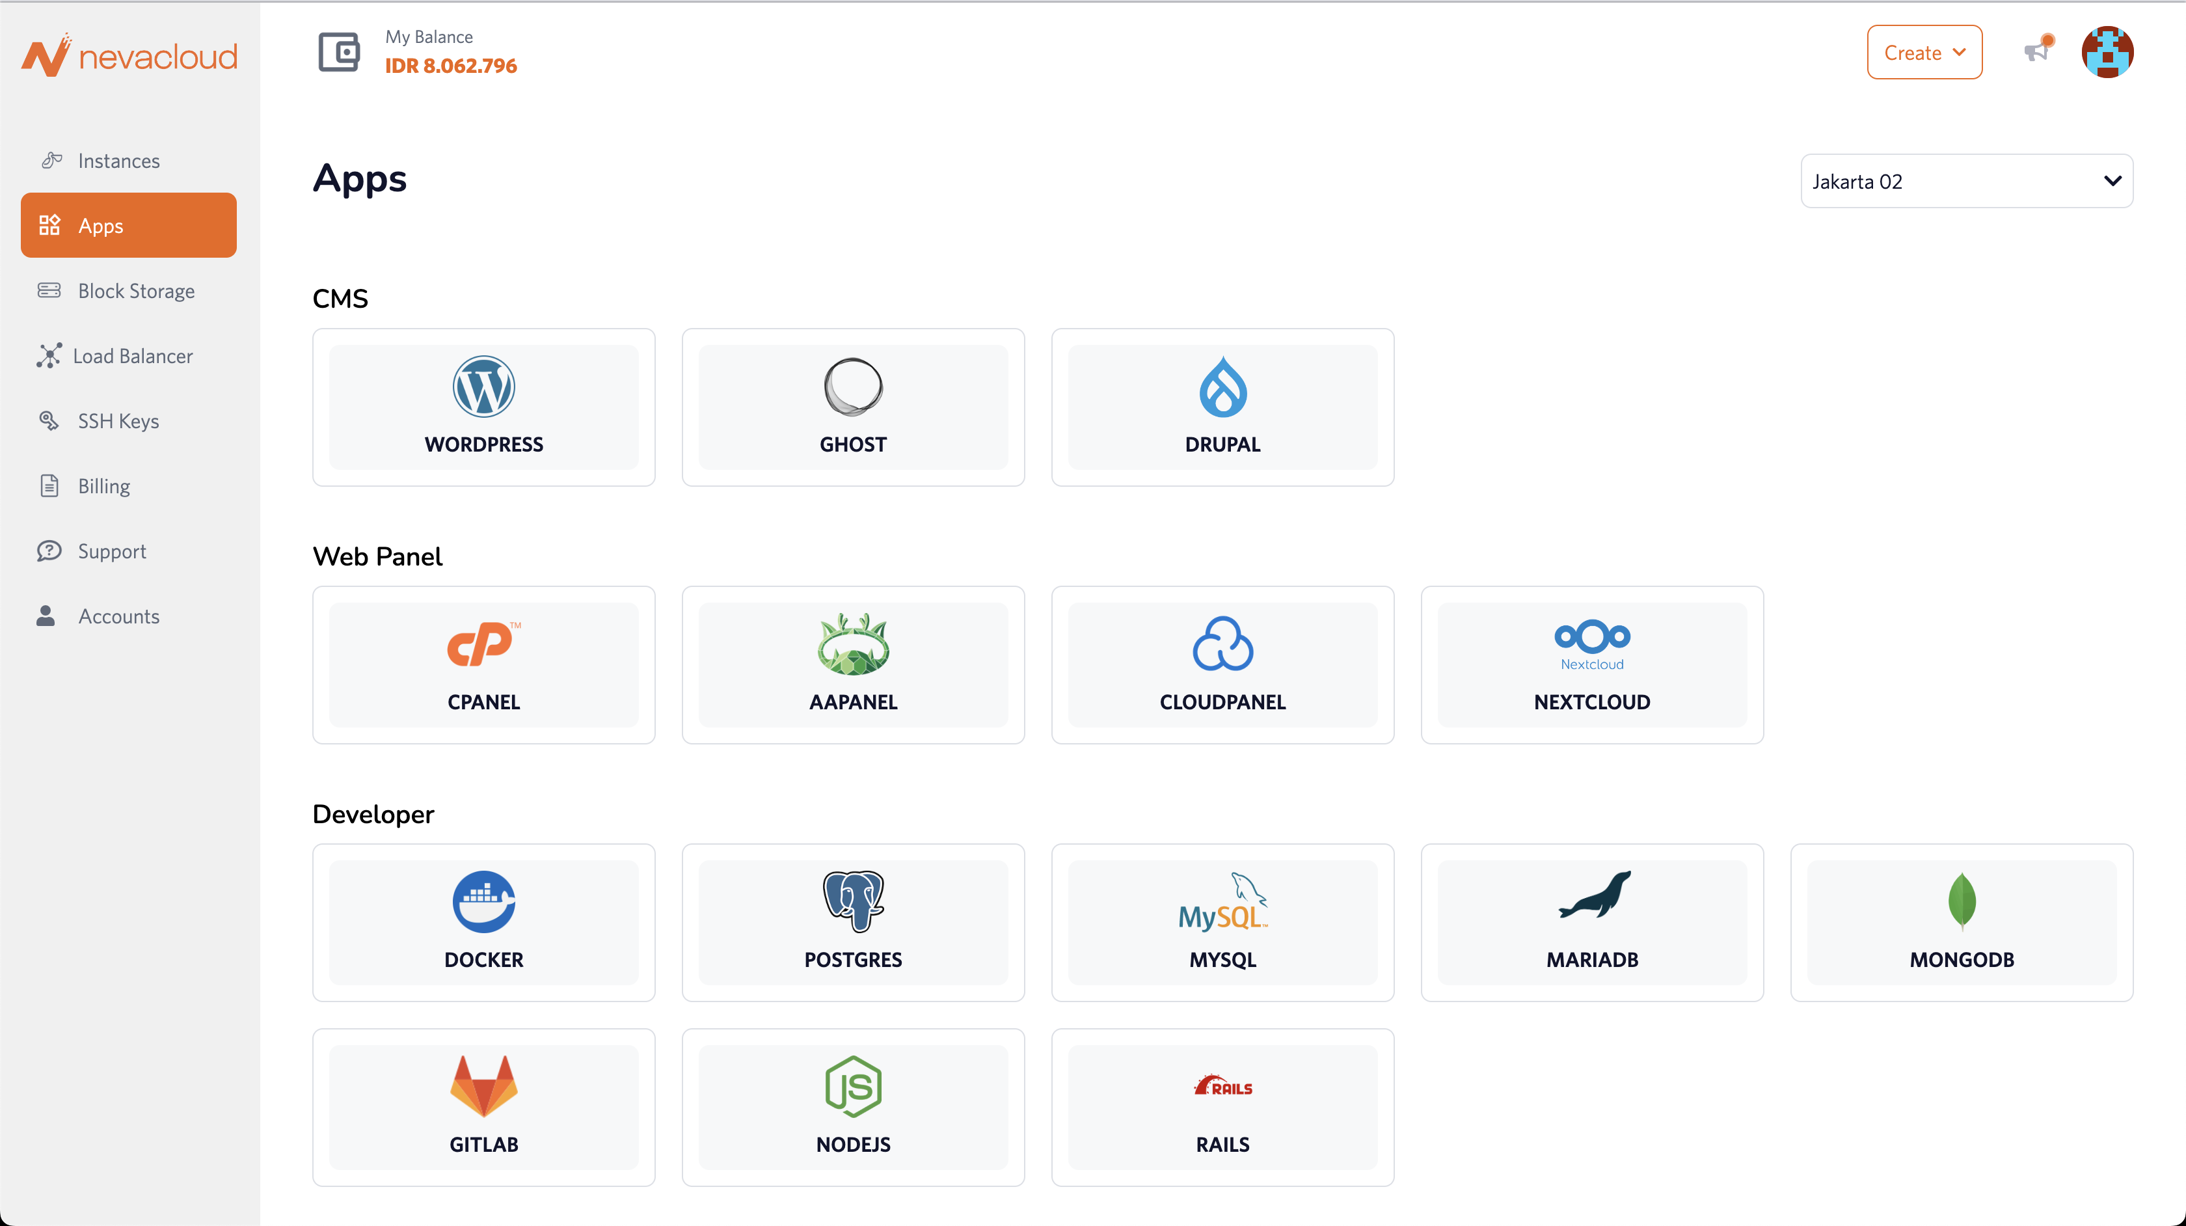2186x1226 pixels.
Task: Click the MONGODB card label
Action: coord(1962,959)
